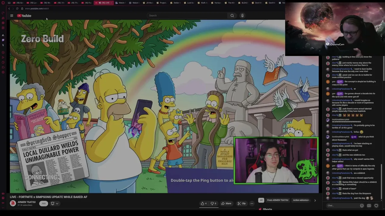Click chat message 'what do you think about theseason'
Viewport: 385px width, 216px height.
pyautogui.click(x=353, y=138)
